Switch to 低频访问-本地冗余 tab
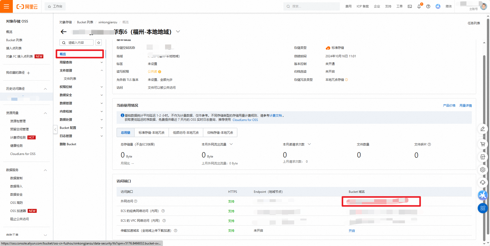Image resolution: width=490 pixels, height=246 pixels. (186, 133)
